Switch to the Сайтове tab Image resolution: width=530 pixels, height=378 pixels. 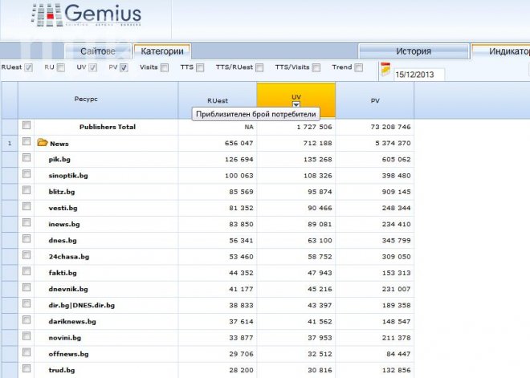(x=103, y=51)
